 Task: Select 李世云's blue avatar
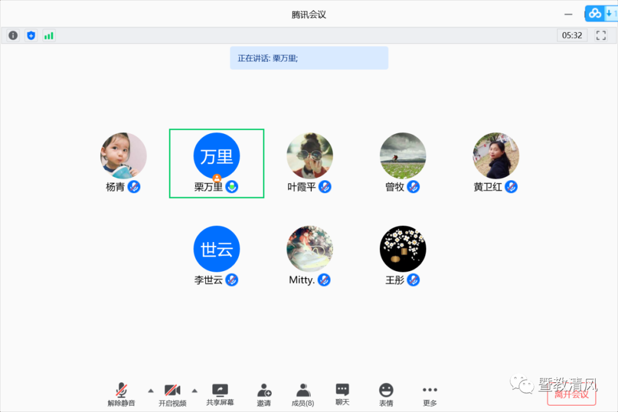216,249
